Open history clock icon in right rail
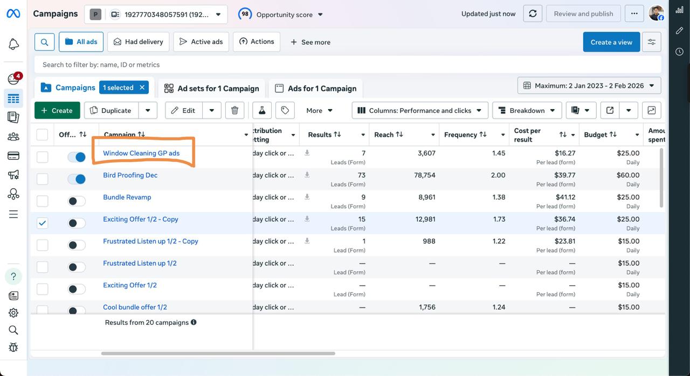 pos(679,52)
